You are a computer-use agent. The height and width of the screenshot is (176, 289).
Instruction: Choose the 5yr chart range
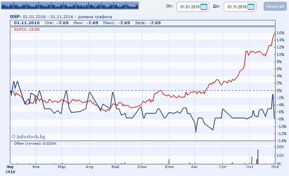pyautogui.click(x=120, y=6)
